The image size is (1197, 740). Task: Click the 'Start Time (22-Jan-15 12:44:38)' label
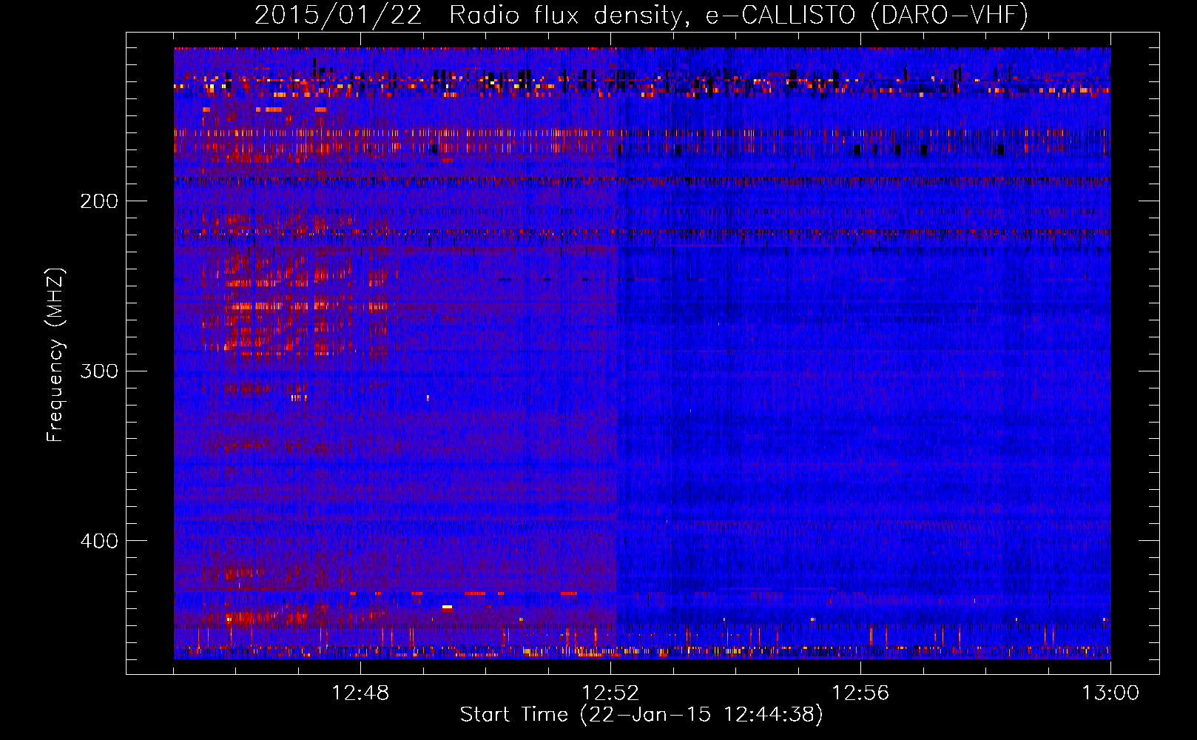641,715
